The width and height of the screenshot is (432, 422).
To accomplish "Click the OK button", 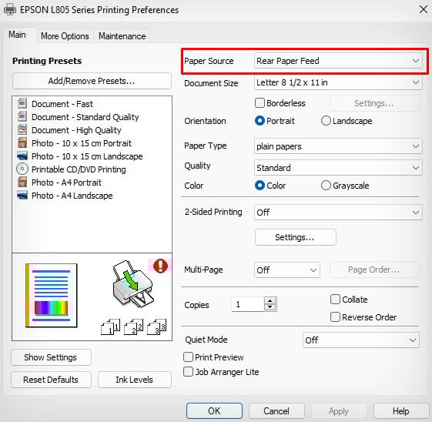I will coord(214,410).
